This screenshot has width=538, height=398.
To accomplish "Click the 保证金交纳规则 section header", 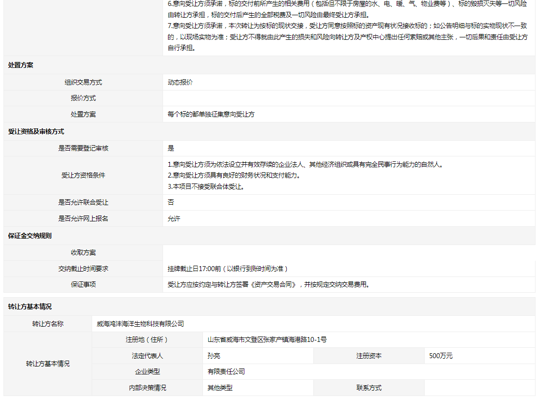I will [30, 236].
